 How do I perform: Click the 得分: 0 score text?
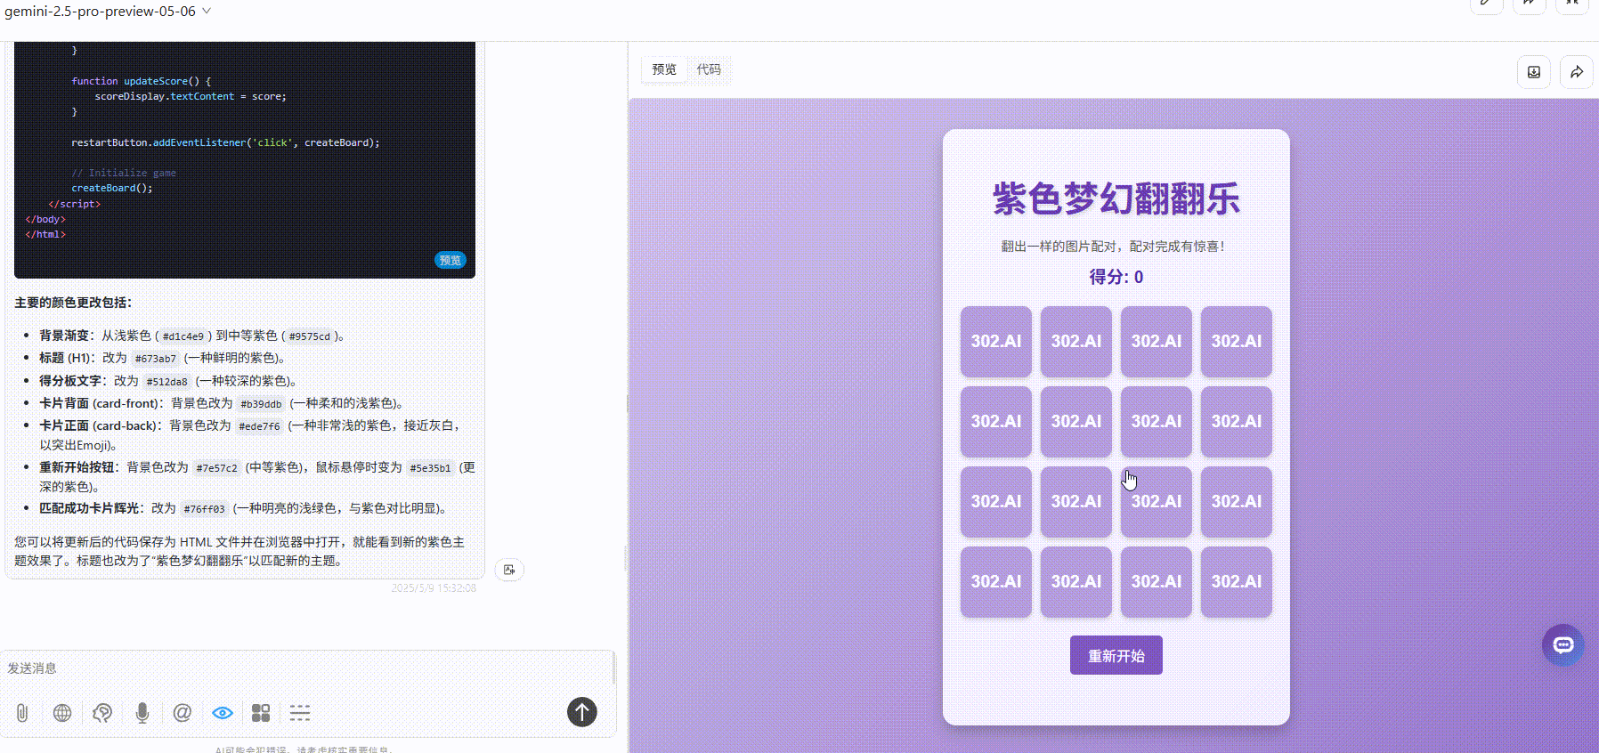click(1116, 277)
